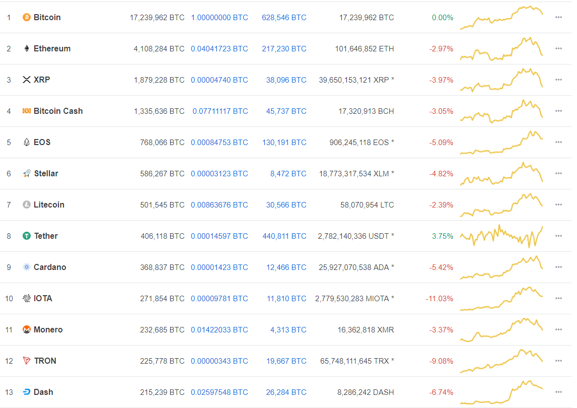Click the TRON change value -9.08%
The image size is (577, 408).
[441, 361]
